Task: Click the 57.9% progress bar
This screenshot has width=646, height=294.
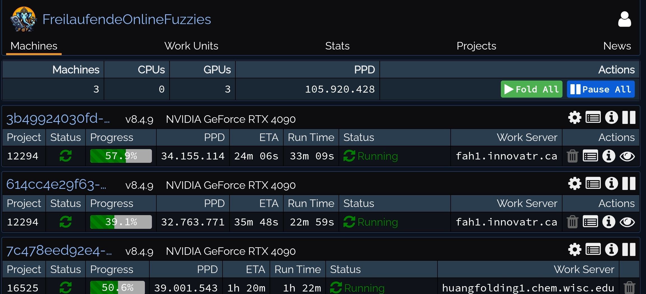Action: click(121, 156)
